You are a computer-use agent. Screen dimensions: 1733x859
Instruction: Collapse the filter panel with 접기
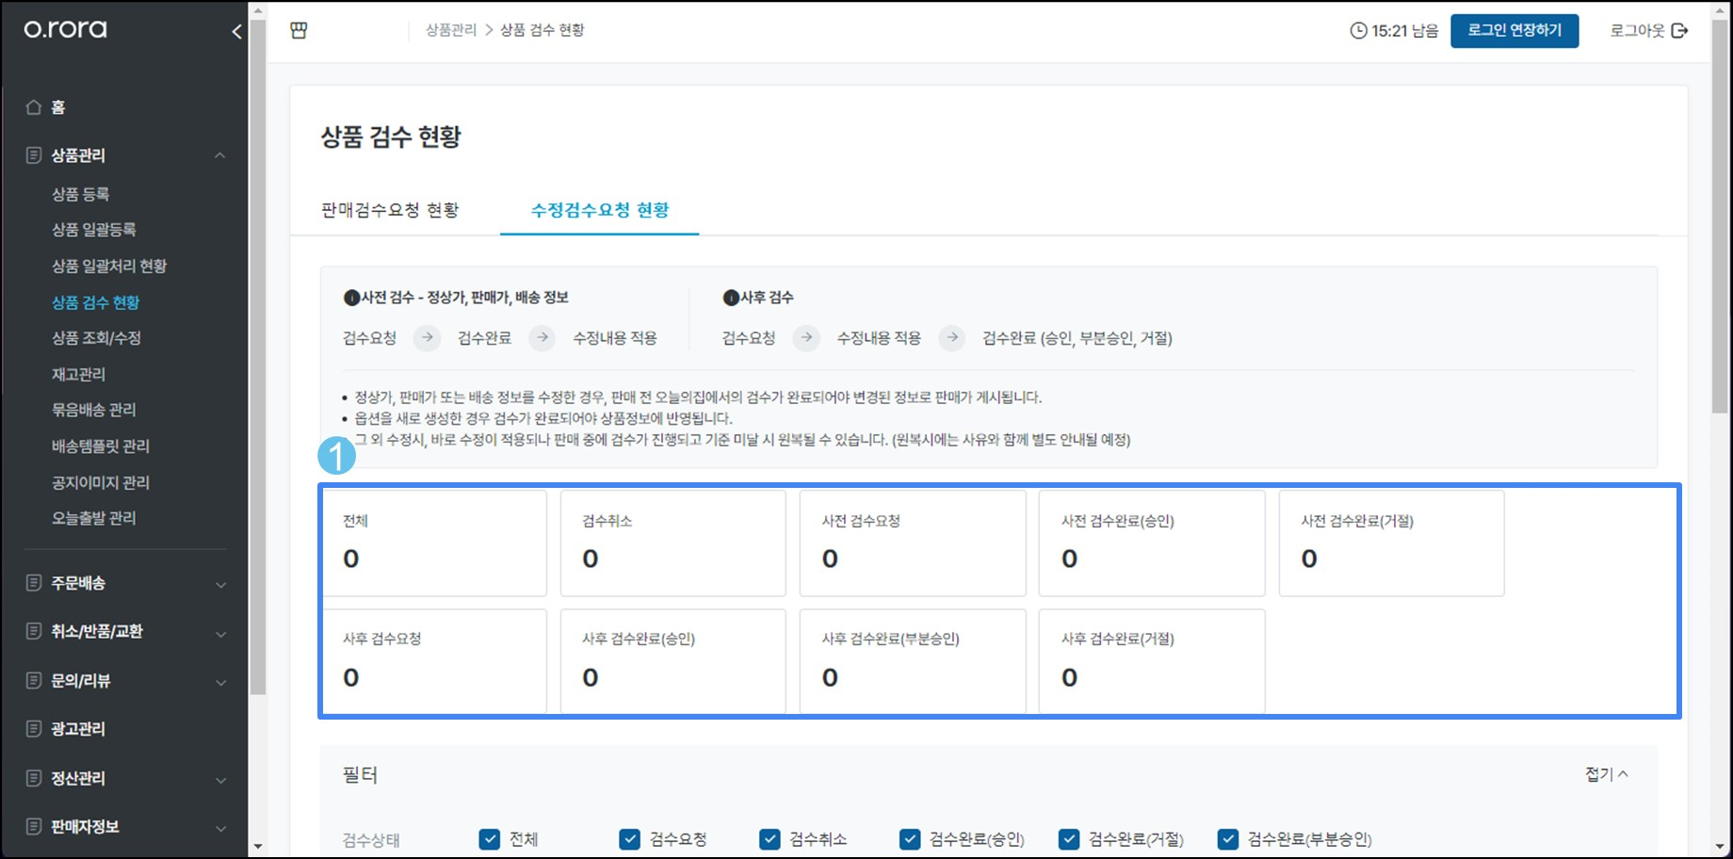1606,774
